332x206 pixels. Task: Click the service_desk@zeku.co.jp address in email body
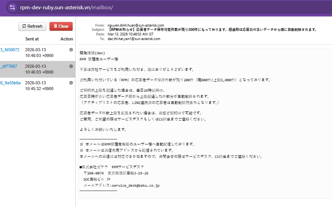coord(135,185)
